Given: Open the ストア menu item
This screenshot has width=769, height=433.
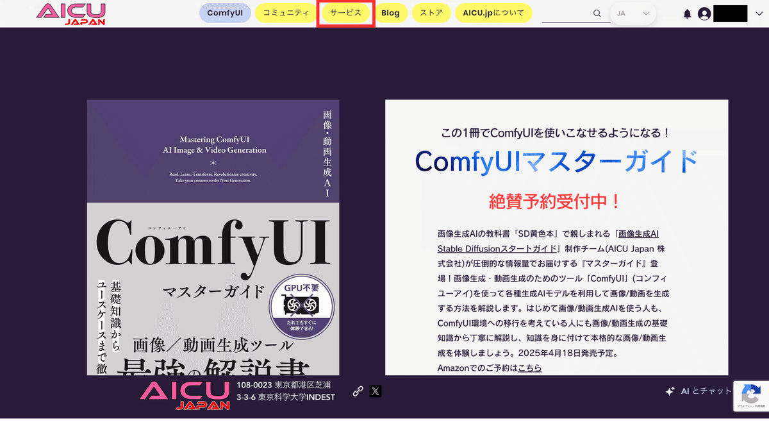Looking at the screenshot, I should tap(431, 13).
